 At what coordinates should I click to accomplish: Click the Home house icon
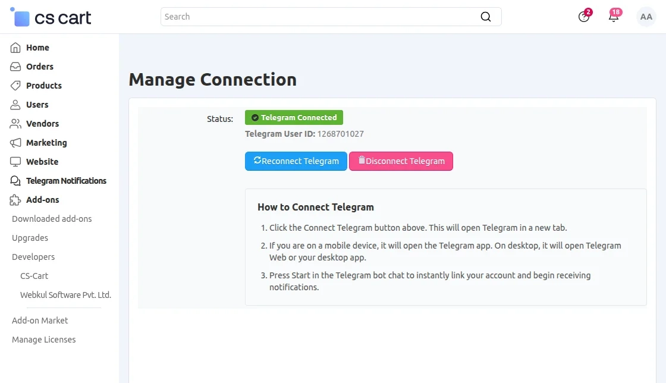(15, 48)
